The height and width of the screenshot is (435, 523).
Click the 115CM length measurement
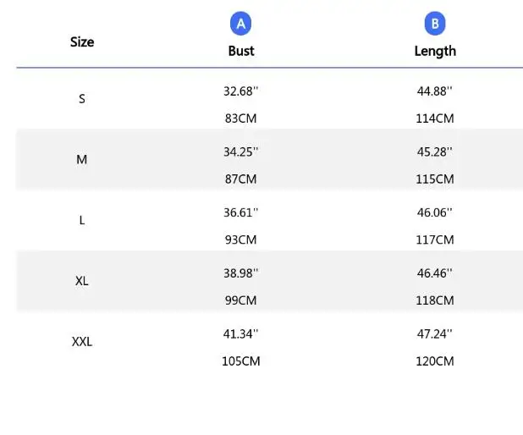point(435,179)
